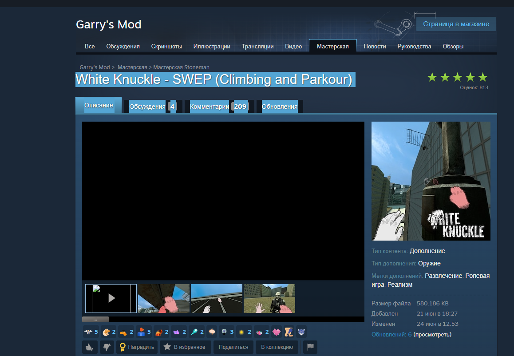The image size is (514, 356).
Task: Click the В коллекцию button
Action: click(x=277, y=347)
